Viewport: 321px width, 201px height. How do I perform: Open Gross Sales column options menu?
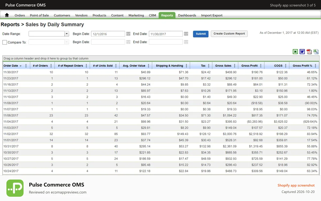point(235,66)
